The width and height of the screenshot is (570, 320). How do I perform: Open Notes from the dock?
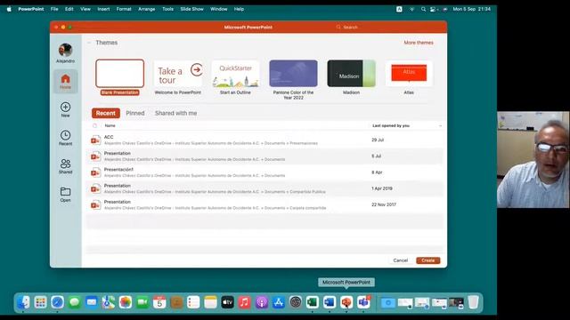[210, 302]
